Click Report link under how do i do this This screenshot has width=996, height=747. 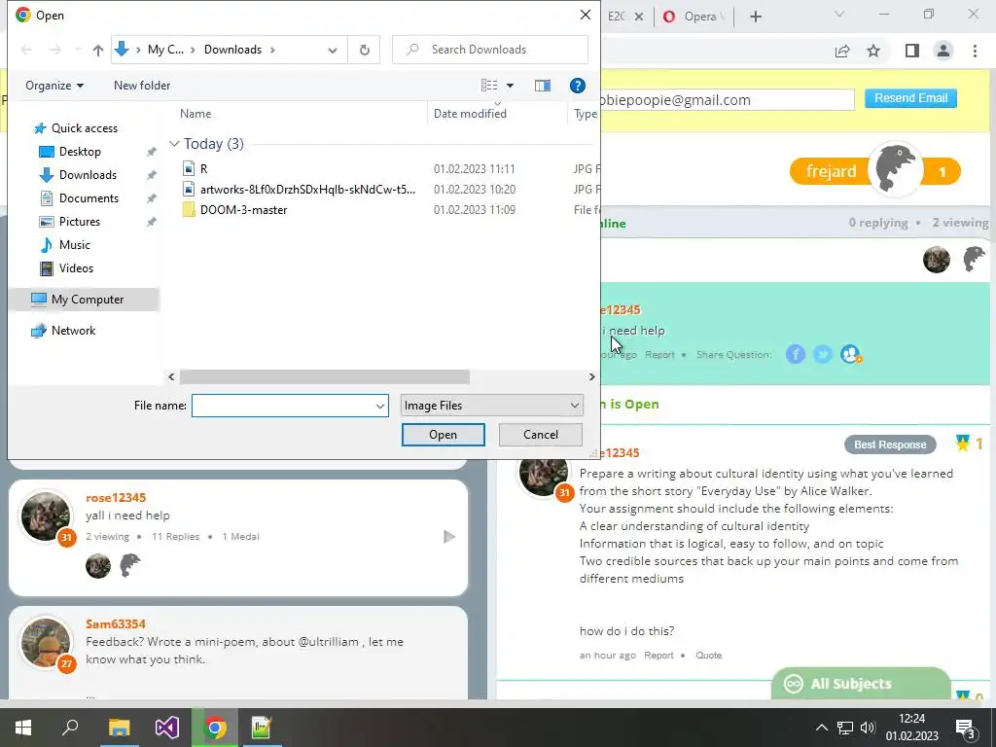[x=658, y=655]
